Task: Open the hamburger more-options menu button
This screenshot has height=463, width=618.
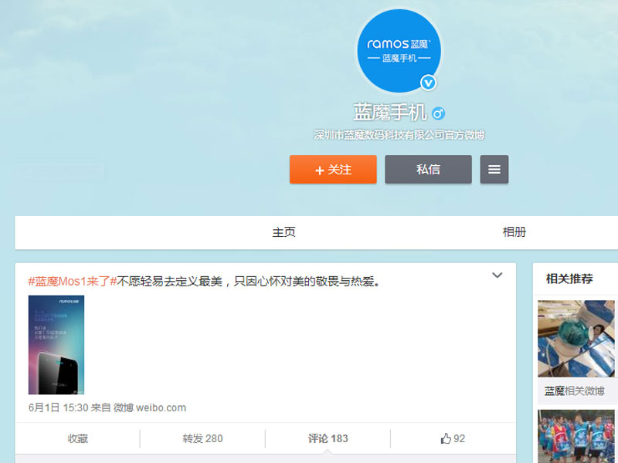Action: [x=494, y=169]
